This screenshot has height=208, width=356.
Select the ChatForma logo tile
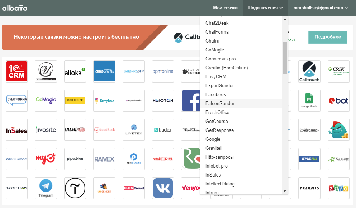click(x=16, y=101)
